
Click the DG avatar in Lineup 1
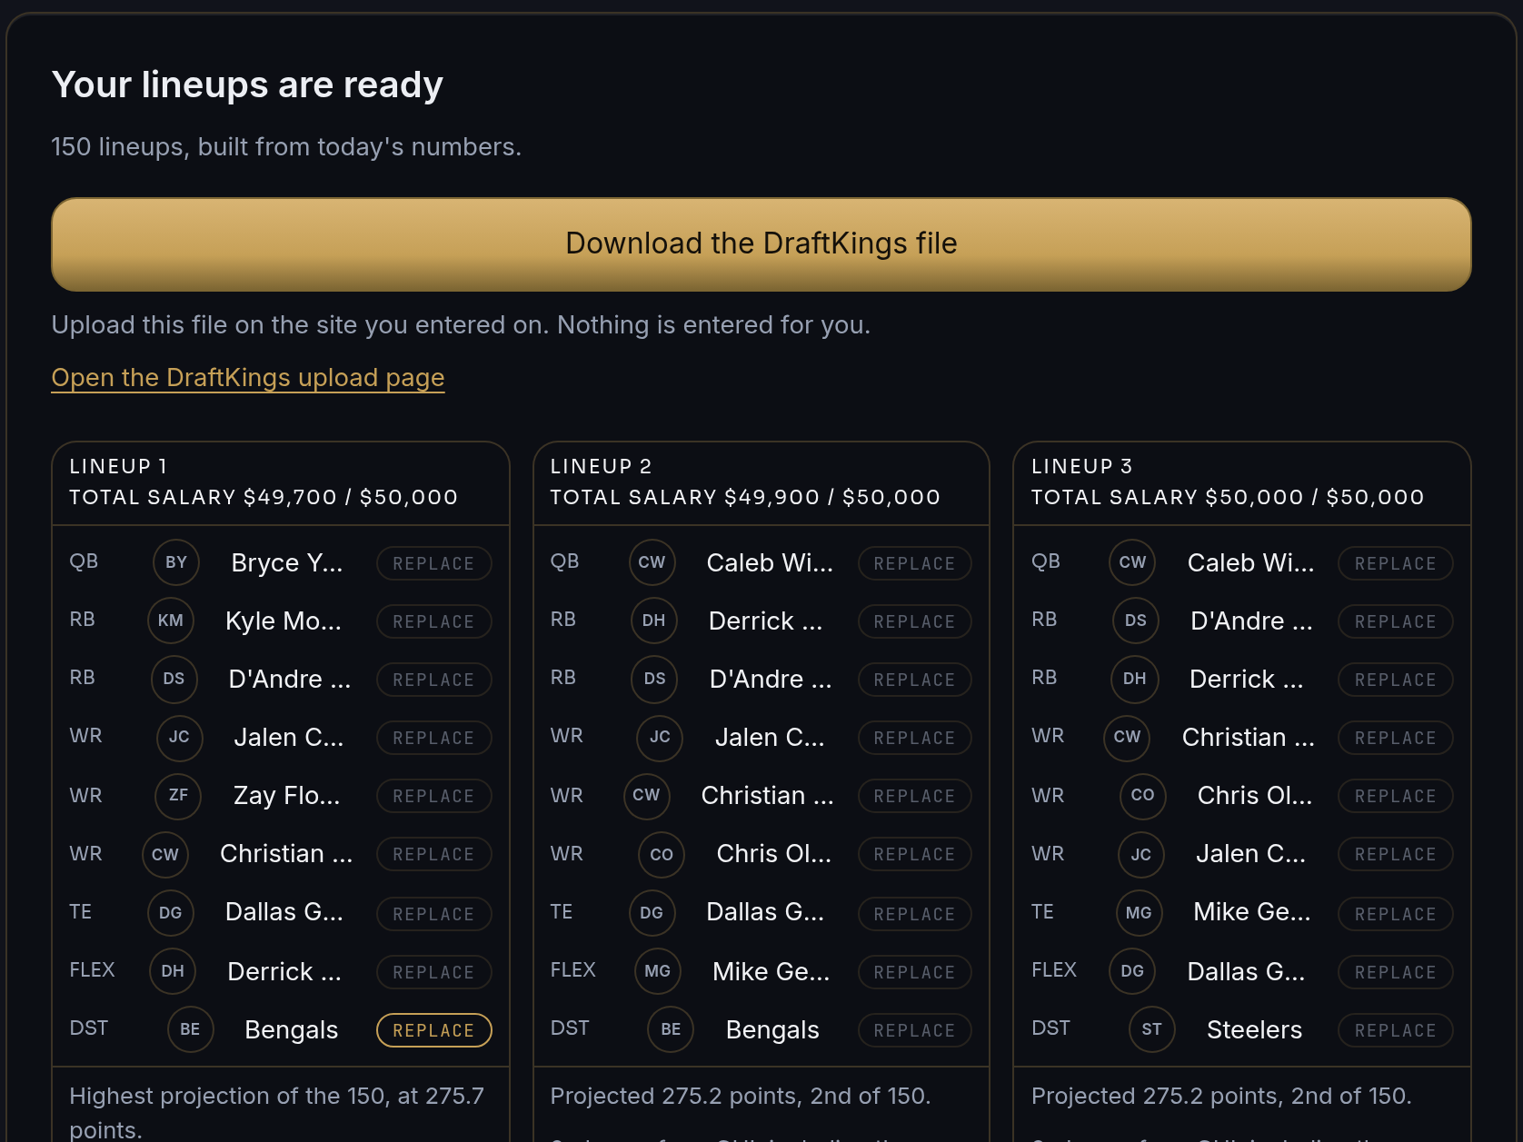171,913
